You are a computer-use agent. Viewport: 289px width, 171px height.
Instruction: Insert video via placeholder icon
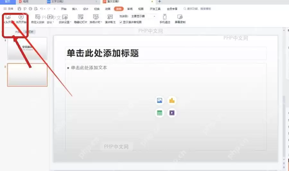tap(172, 113)
